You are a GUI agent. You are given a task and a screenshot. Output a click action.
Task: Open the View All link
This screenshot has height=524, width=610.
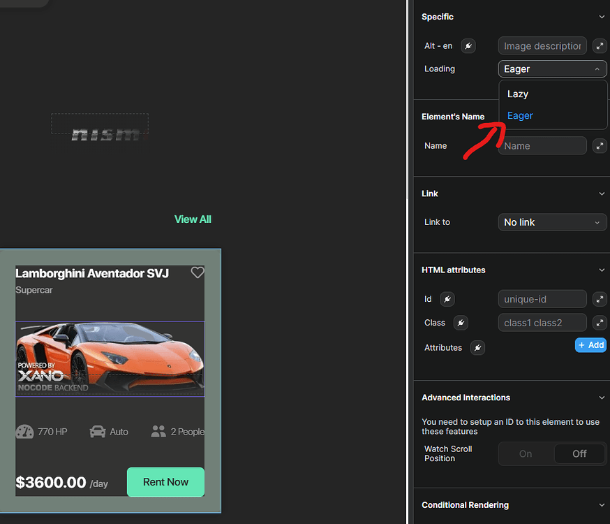193,219
